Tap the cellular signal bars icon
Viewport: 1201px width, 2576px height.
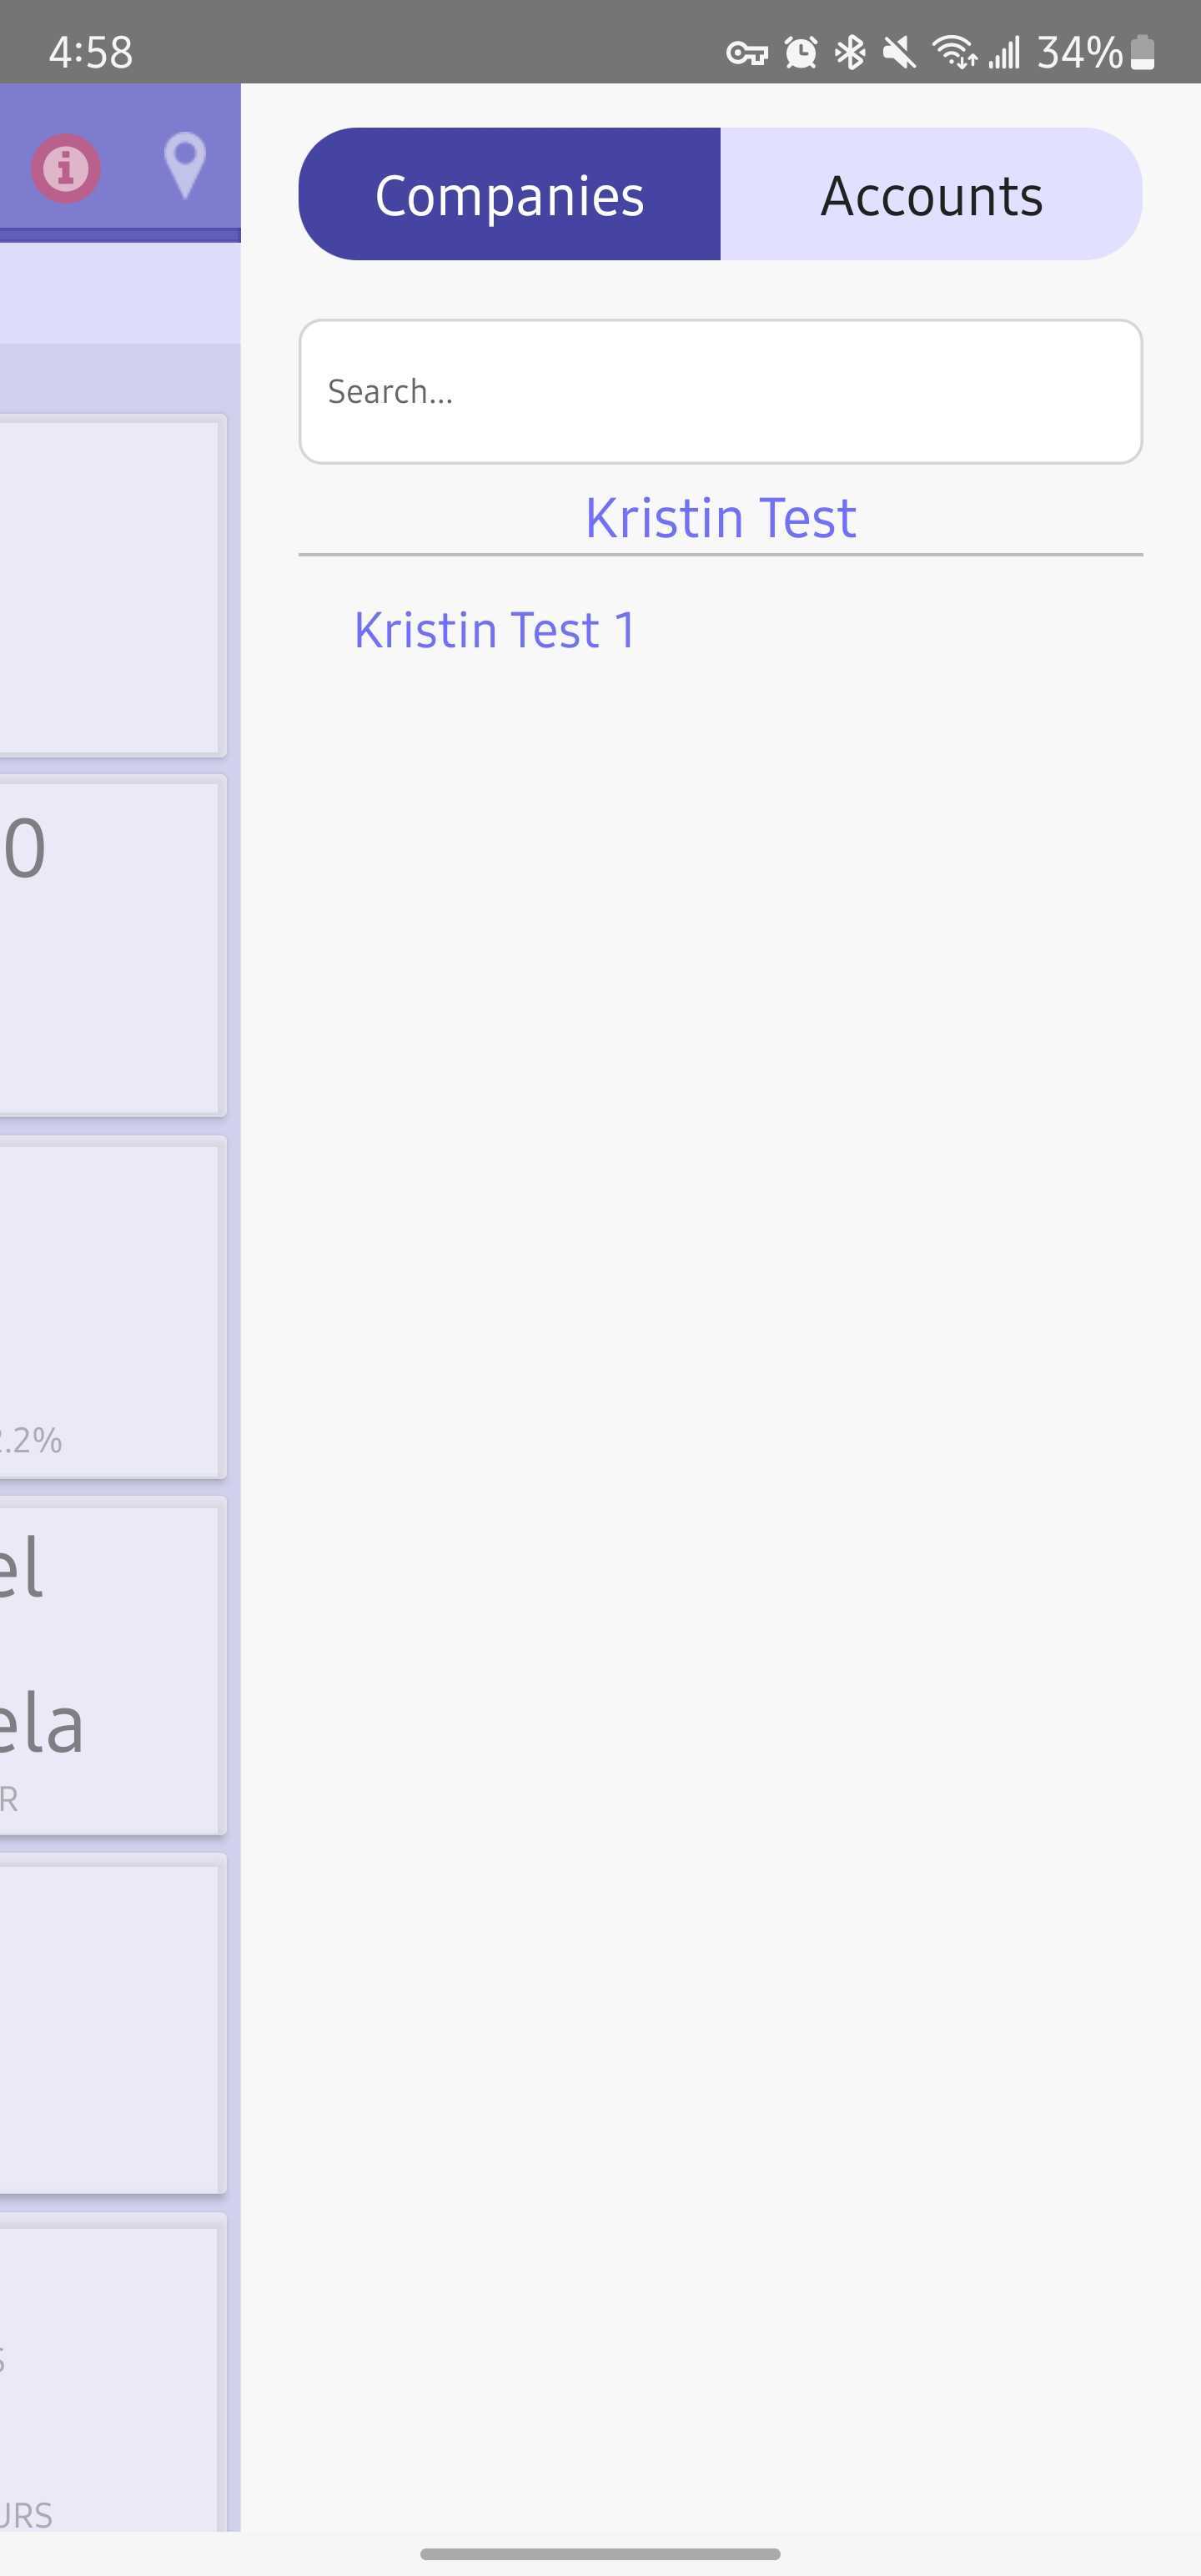(1004, 52)
